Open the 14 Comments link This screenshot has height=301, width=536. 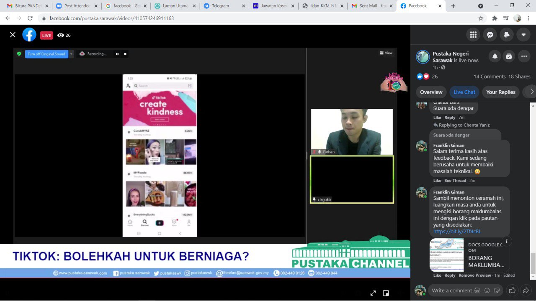(x=490, y=77)
